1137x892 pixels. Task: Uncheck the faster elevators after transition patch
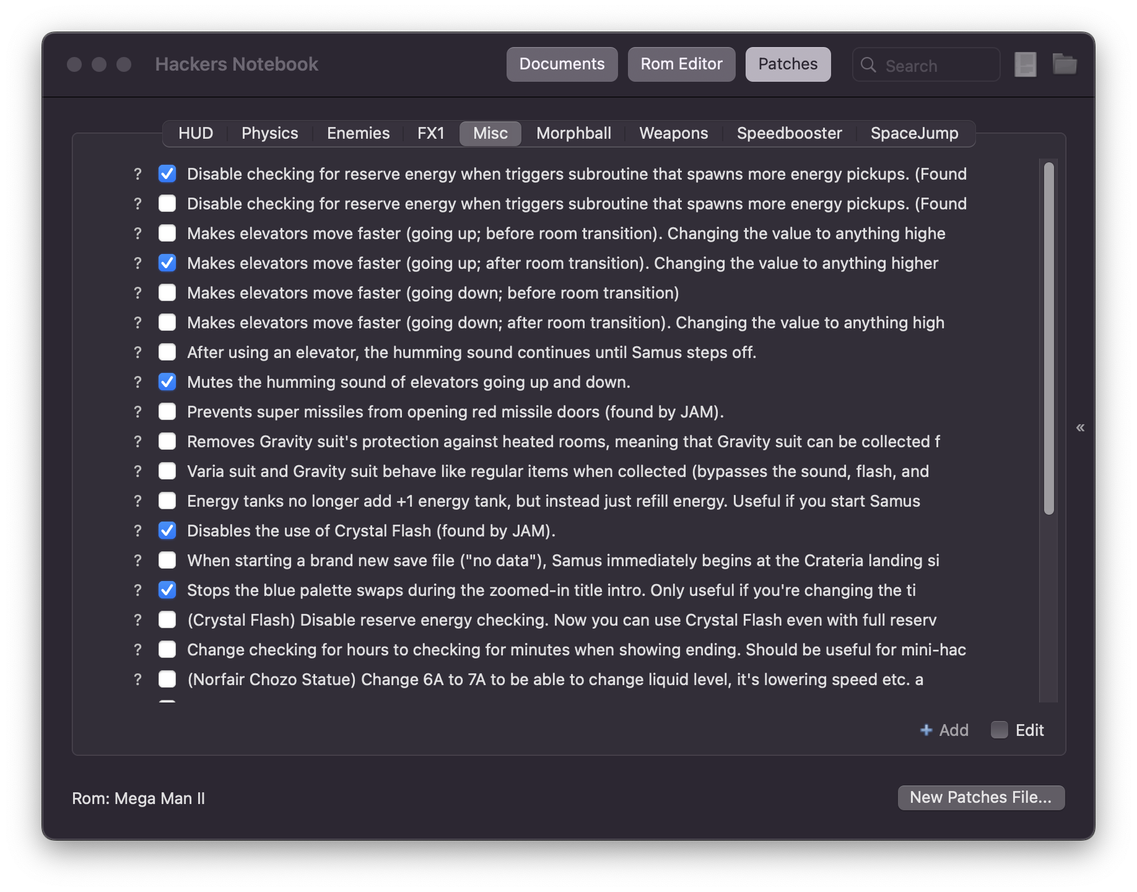167,263
